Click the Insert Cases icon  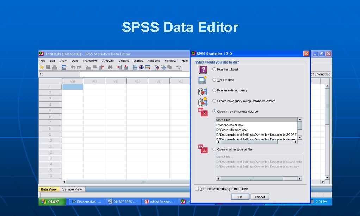tap(119, 67)
